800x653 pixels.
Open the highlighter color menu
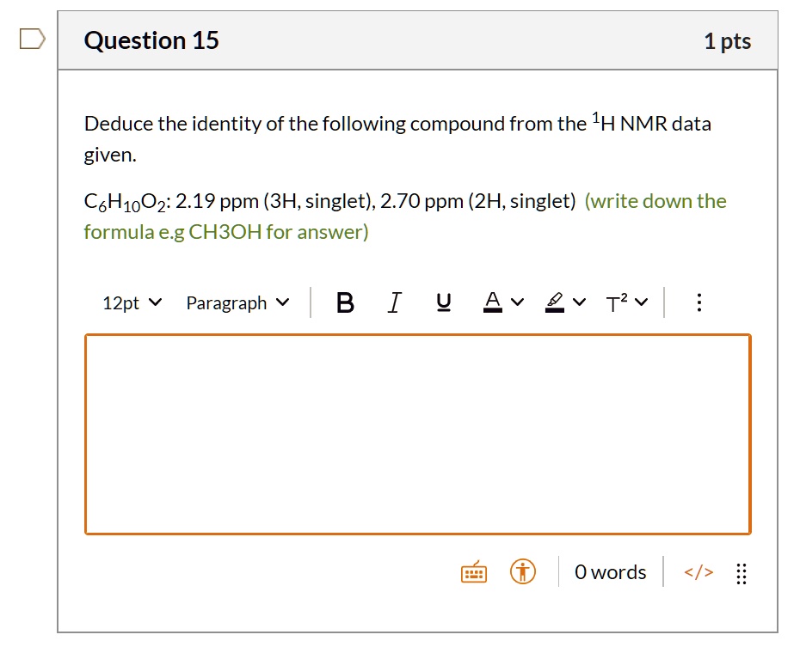tap(564, 302)
